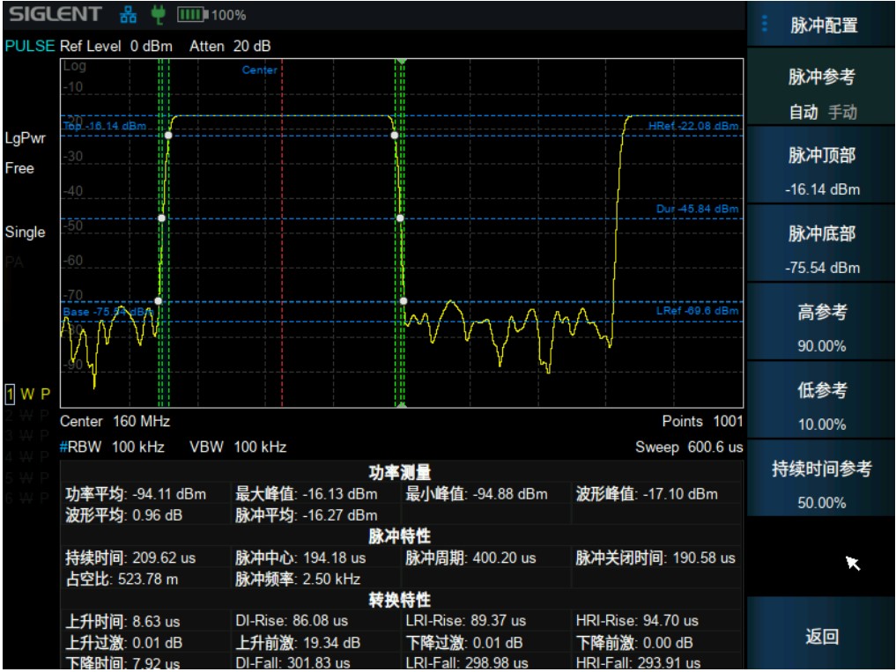Click the SIGLENT logo
Image resolution: width=896 pixels, height=672 pixels.
pos(56,14)
